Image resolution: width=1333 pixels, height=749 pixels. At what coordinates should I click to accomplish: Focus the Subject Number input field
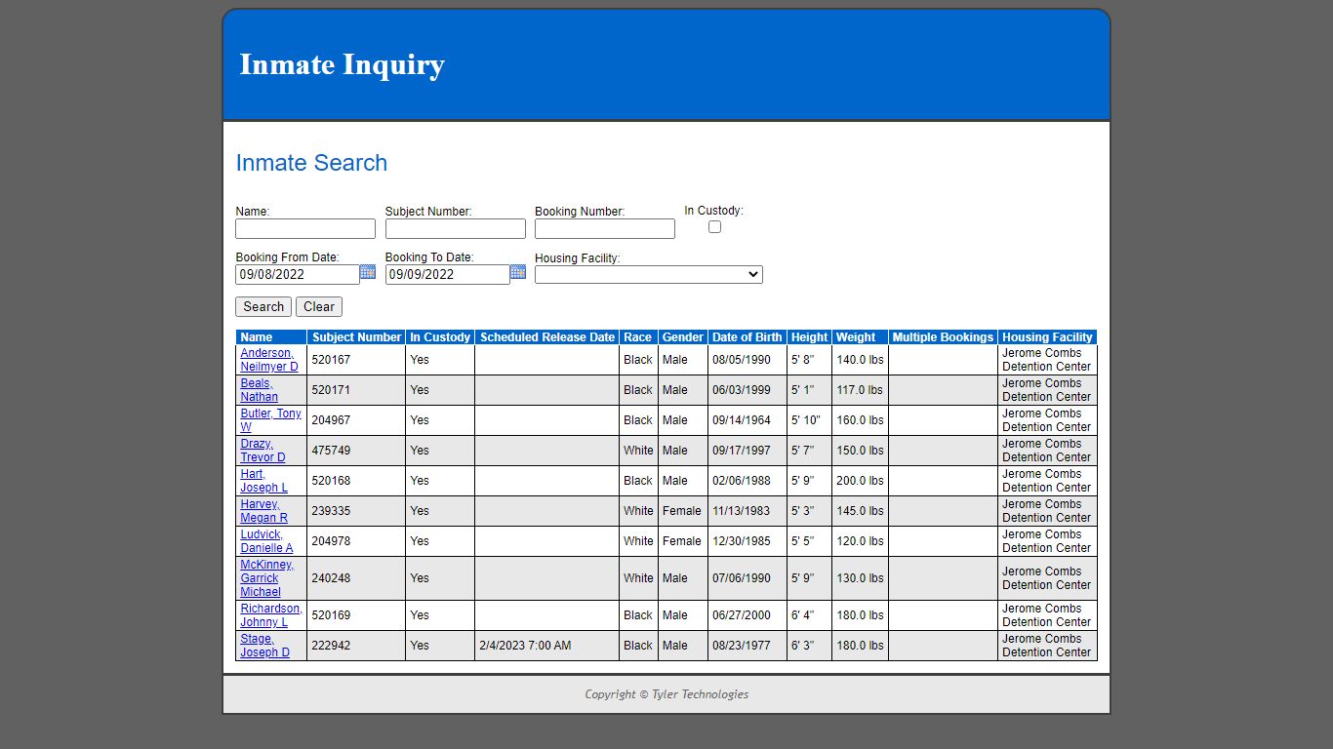pyautogui.click(x=456, y=229)
